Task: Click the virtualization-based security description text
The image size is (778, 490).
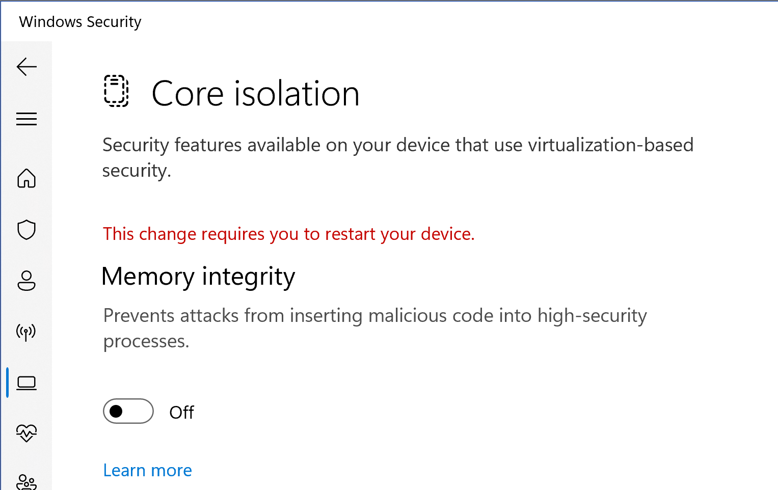Action: click(x=398, y=157)
